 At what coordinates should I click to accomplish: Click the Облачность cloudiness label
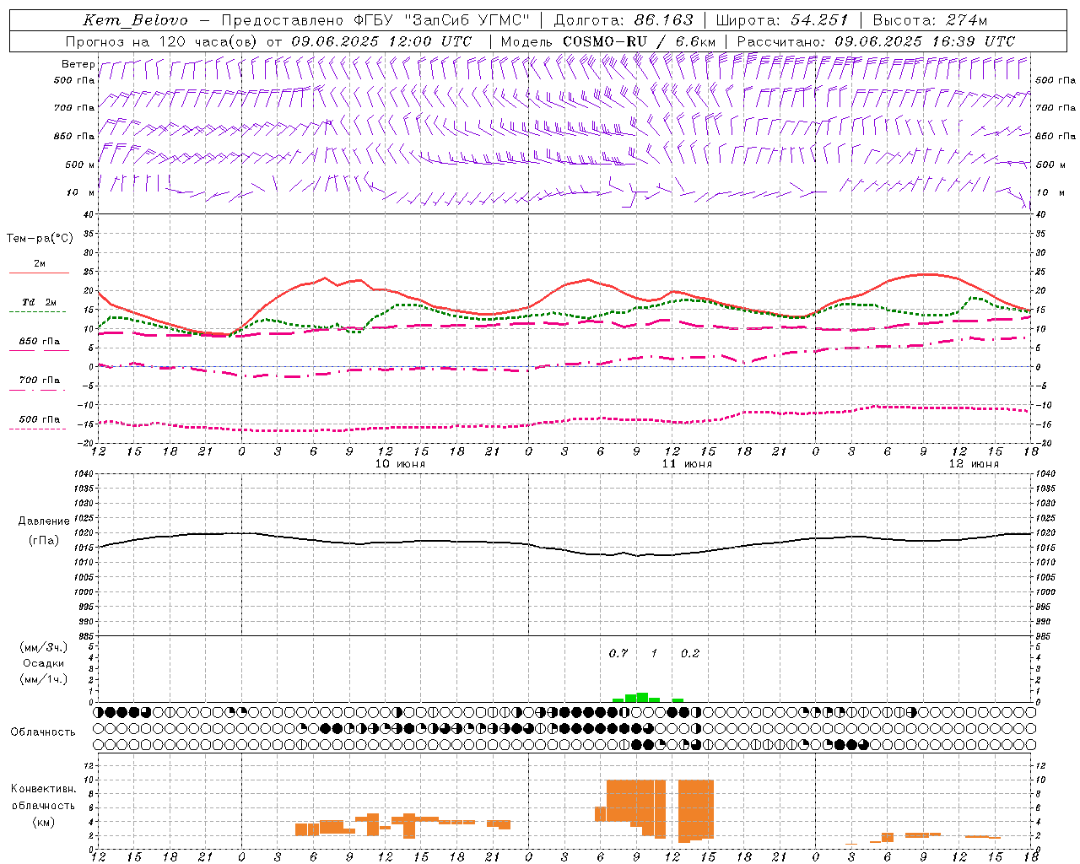click(43, 732)
